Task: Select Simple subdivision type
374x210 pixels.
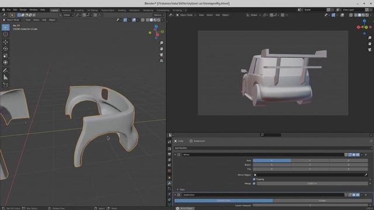Action: pos(322,201)
